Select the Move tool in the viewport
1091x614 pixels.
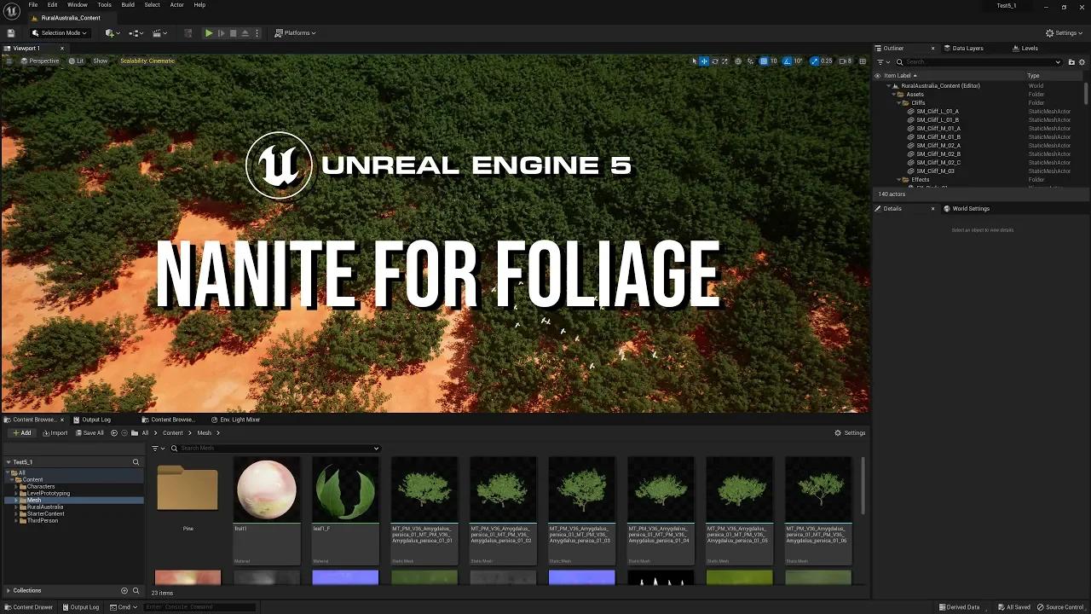703,61
